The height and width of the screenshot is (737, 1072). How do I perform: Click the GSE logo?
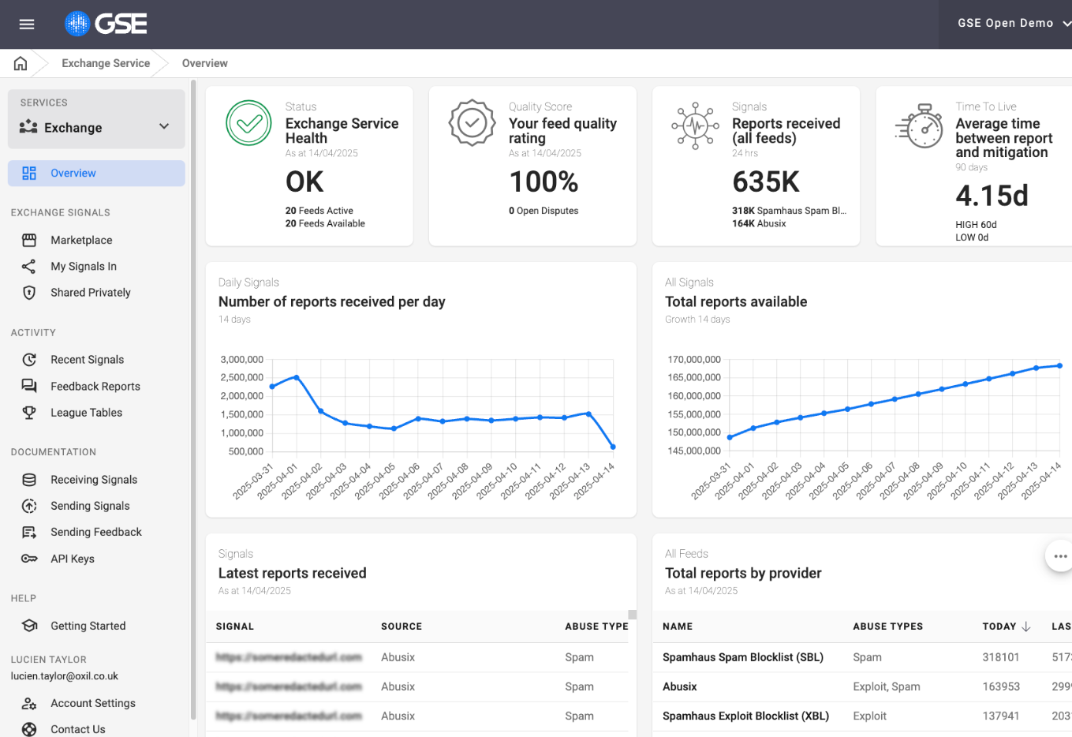(106, 24)
